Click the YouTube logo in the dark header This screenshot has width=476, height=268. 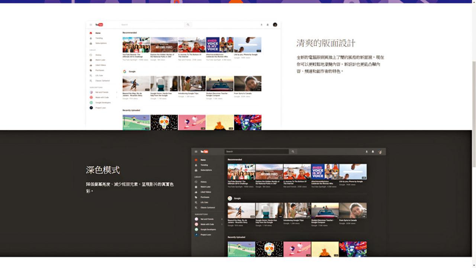(204, 151)
